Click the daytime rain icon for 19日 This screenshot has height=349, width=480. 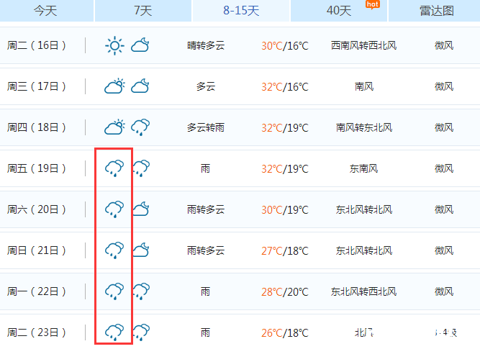click(114, 168)
